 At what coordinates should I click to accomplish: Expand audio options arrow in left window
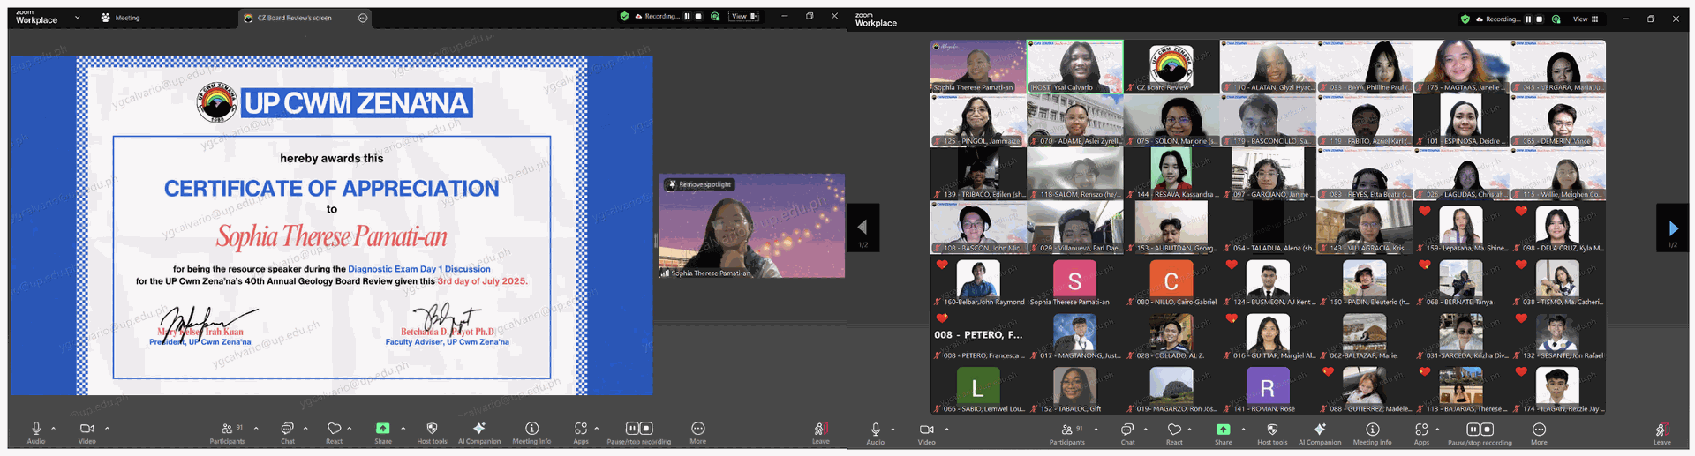[x=54, y=429]
